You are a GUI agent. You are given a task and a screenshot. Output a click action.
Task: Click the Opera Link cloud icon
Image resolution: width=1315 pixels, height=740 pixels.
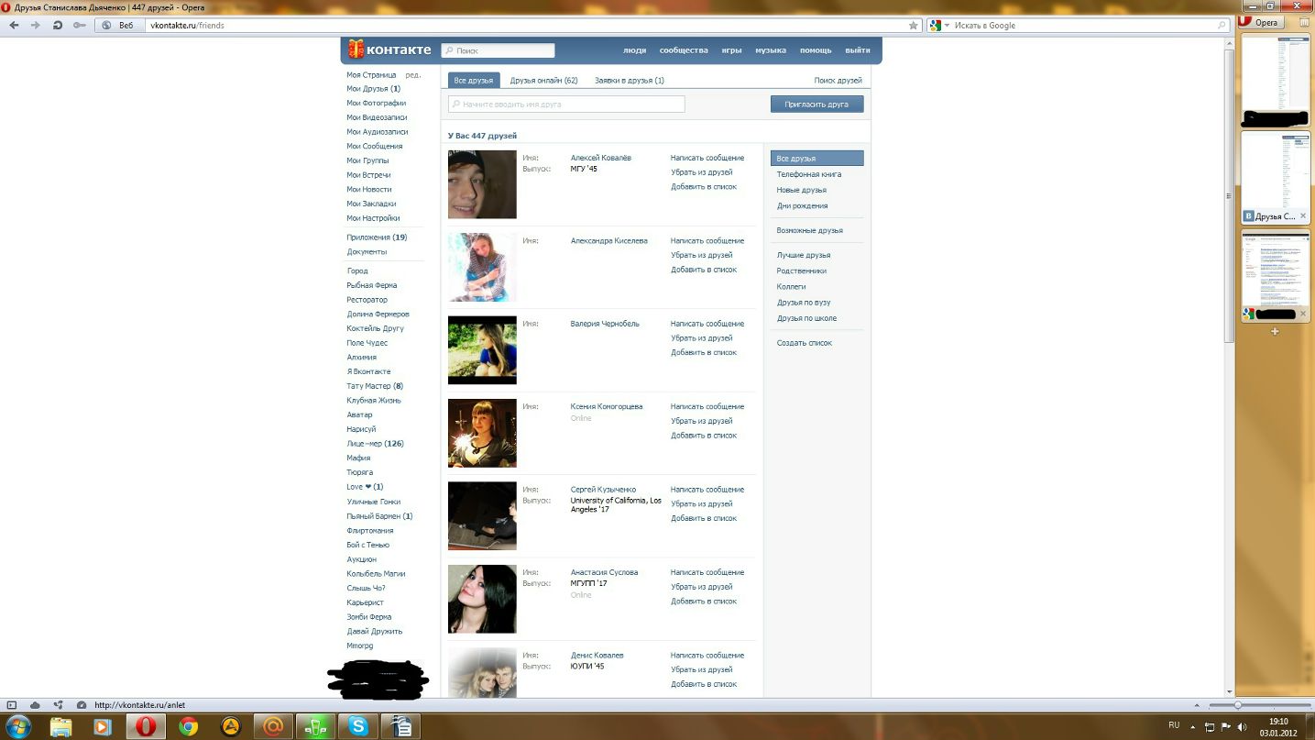click(35, 705)
